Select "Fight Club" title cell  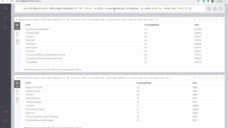coord(30,40)
